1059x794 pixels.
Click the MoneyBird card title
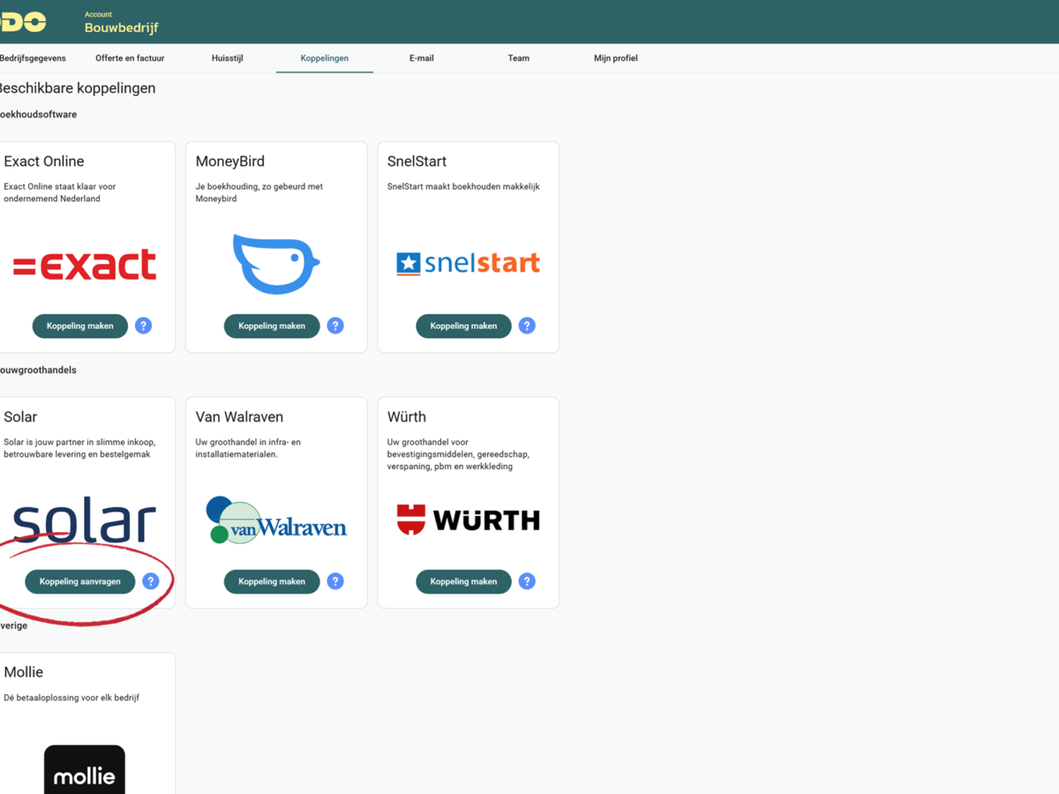click(230, 161)
